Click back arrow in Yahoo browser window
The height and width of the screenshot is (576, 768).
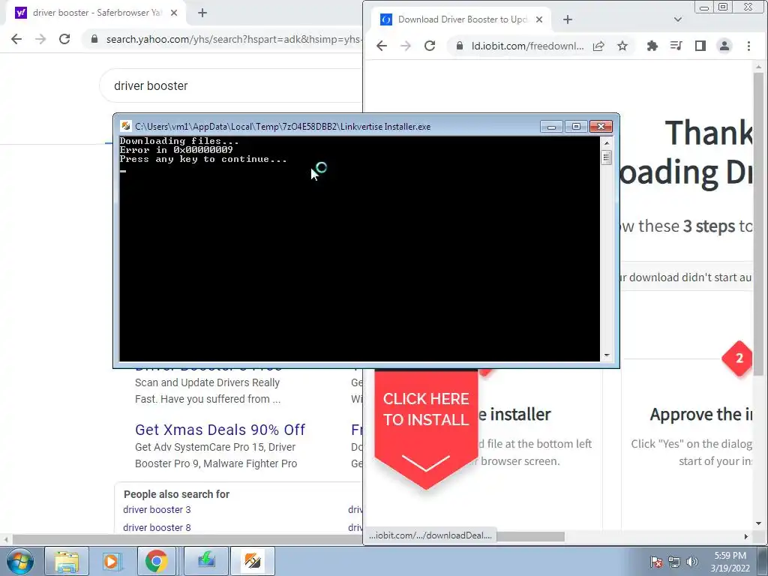[x=16, y=39]
